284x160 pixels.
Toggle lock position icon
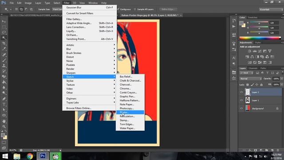pos(257,84)
